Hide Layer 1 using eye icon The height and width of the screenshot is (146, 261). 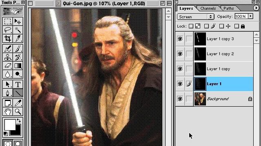coord(180,84)
